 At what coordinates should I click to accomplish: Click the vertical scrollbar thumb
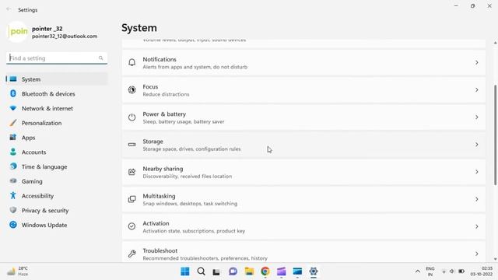tap(495, 135)
